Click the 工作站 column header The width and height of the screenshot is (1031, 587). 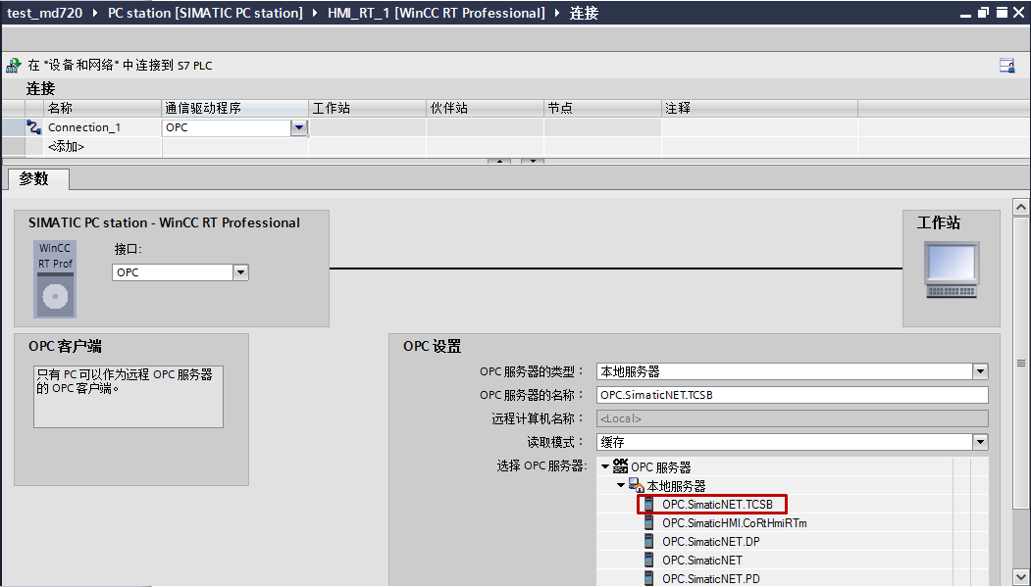(x=367, y=109)
